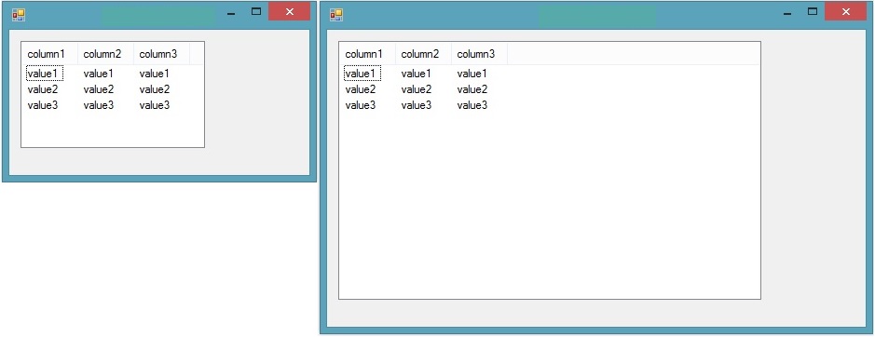Close the right window
Screen dimensions: 875x337
pos(845,12)
